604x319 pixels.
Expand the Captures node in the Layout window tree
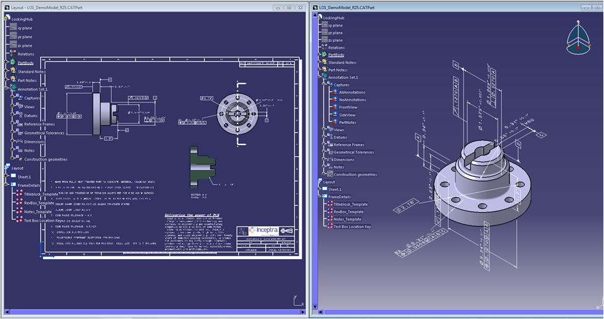pos(14,97)
